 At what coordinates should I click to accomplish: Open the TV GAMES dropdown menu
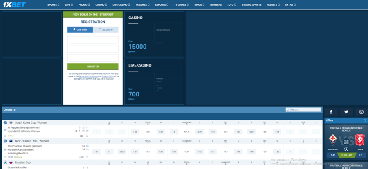pos(182,4)
